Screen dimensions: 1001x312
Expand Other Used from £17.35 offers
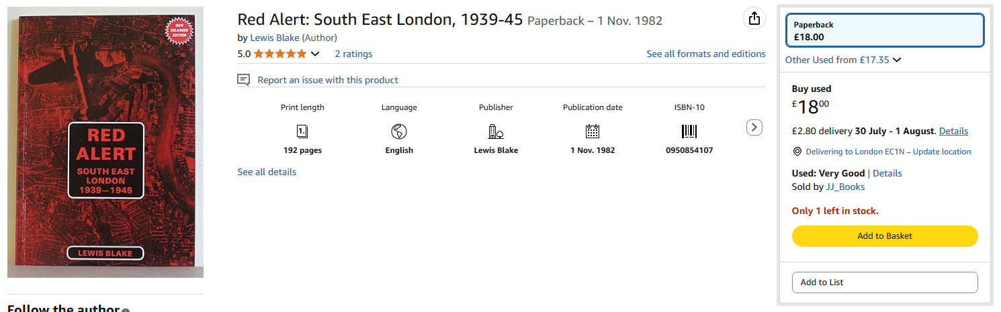pos(843,60)
